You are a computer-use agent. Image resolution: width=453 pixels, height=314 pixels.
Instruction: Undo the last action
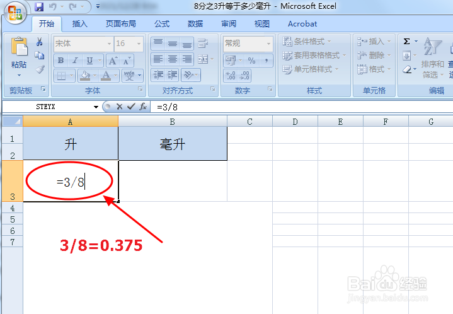pos(52,6)
